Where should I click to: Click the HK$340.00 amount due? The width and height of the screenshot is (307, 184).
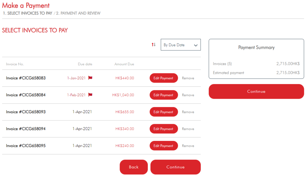[x=125, y=129]
